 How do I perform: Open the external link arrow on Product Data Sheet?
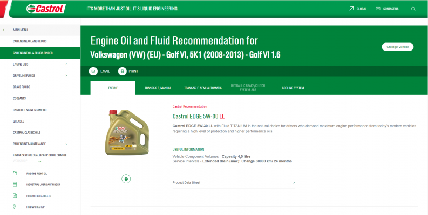[x=294, y=183]
